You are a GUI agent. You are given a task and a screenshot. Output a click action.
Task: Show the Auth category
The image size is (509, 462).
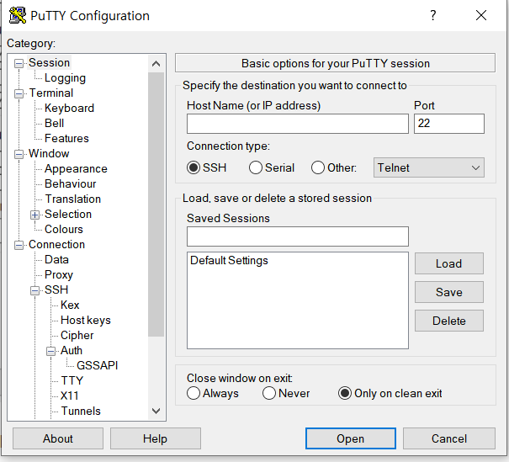tap(71, 351)
